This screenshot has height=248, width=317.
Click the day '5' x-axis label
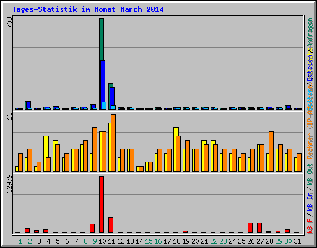click(58, 241)
